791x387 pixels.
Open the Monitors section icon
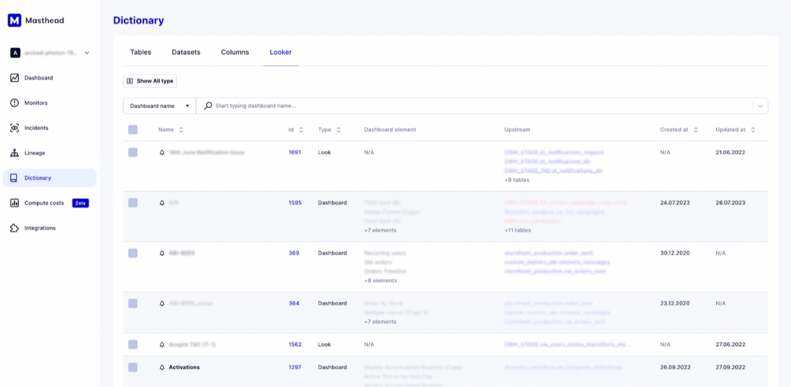[15, 103]
